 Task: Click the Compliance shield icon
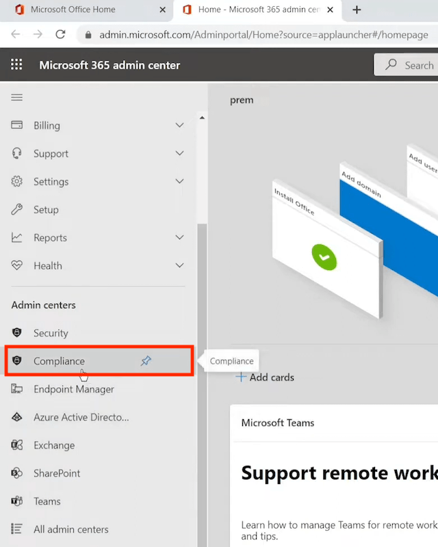tap(16, 360)
